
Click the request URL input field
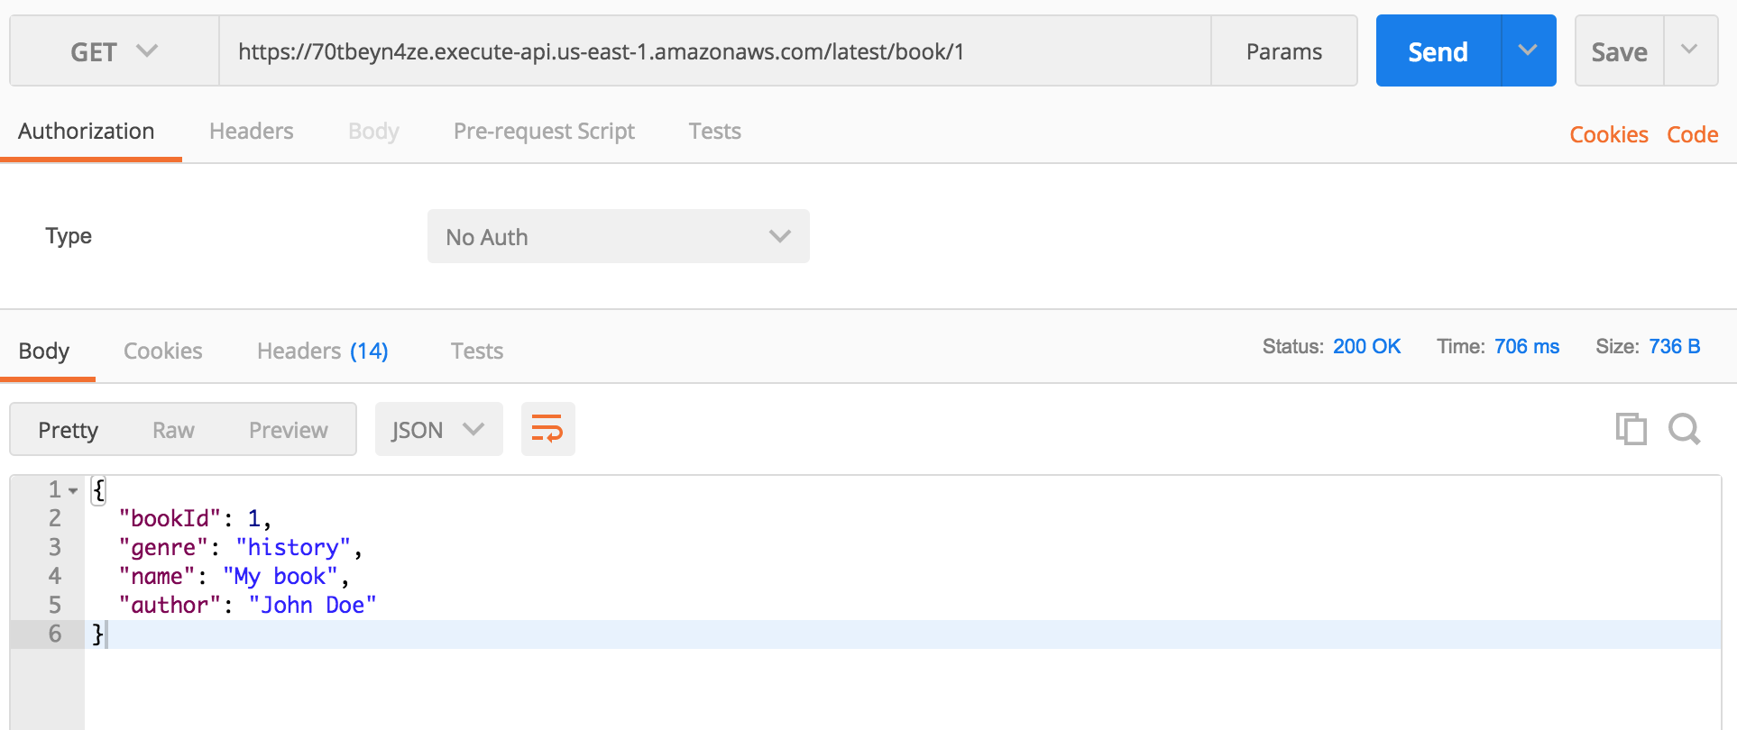[x=714, y=51]
